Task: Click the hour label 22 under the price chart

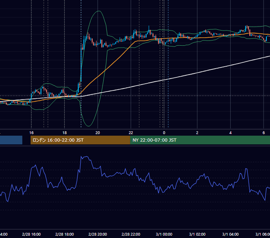Action: point(131,133)
